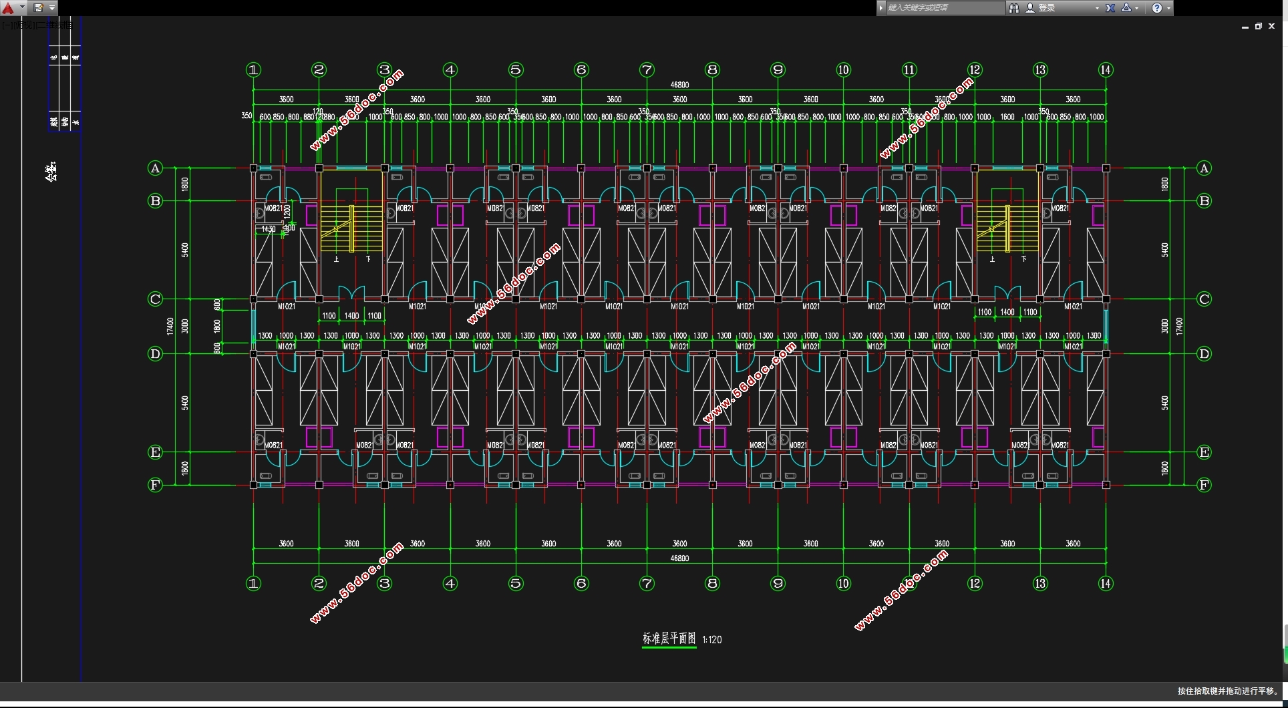Expand Customize Quick Access Toolbar dropdown
The height and width of the screenshot is (708, 1288).
click(x=52, y=8)
